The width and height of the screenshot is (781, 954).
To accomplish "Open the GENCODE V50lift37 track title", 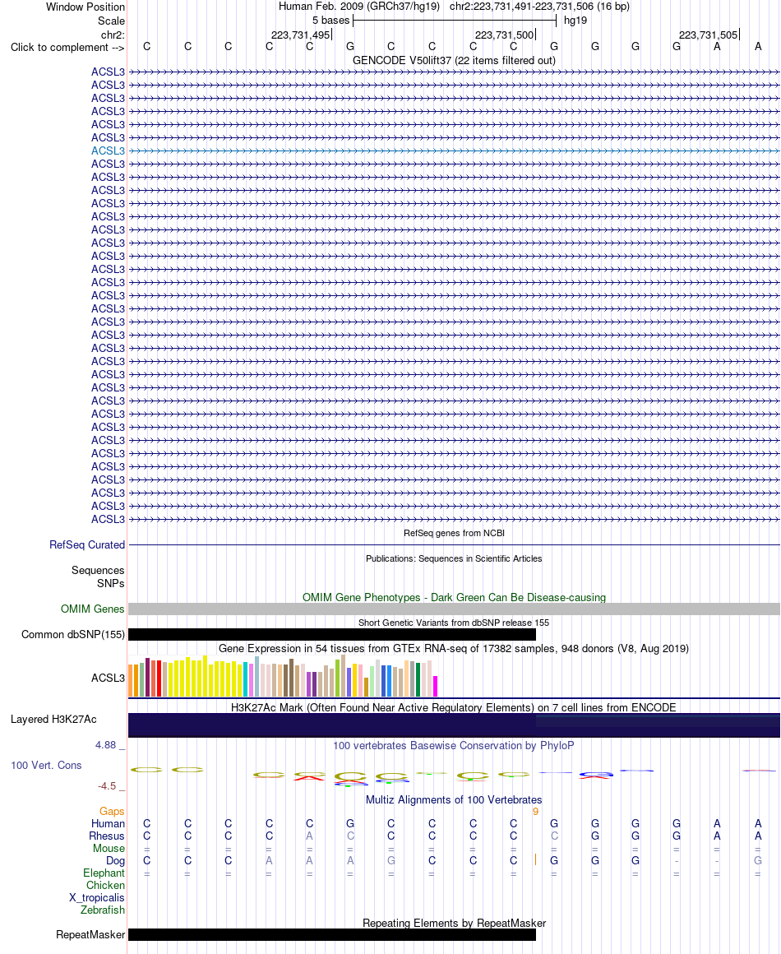I will tap(454, 60).
